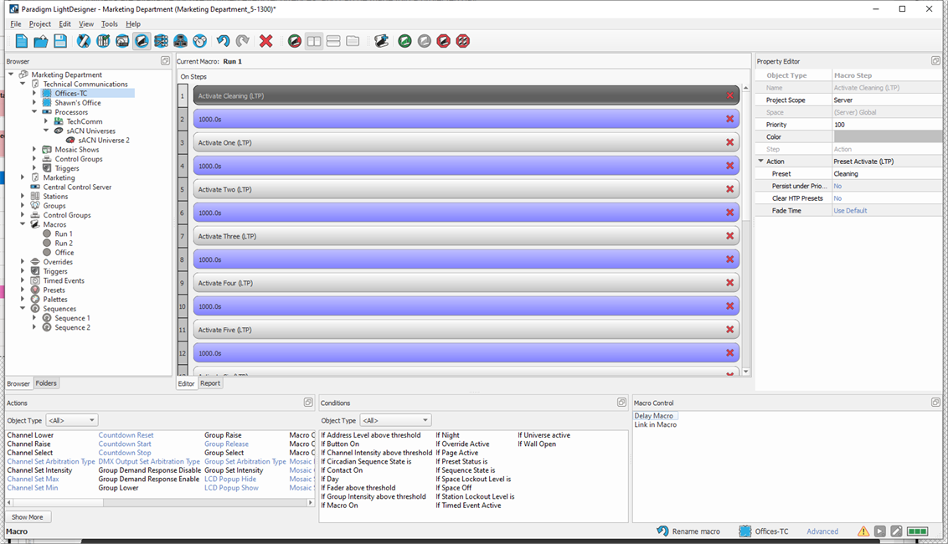Click the Show More button
948x544 pixels.
point(27,517)
